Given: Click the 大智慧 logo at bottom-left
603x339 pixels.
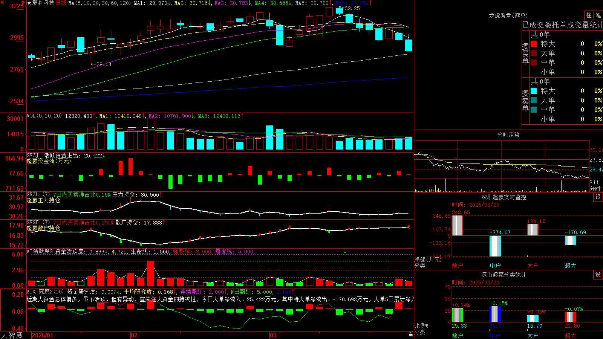Looking at the screenshot, I should click(x=12, y=335).
